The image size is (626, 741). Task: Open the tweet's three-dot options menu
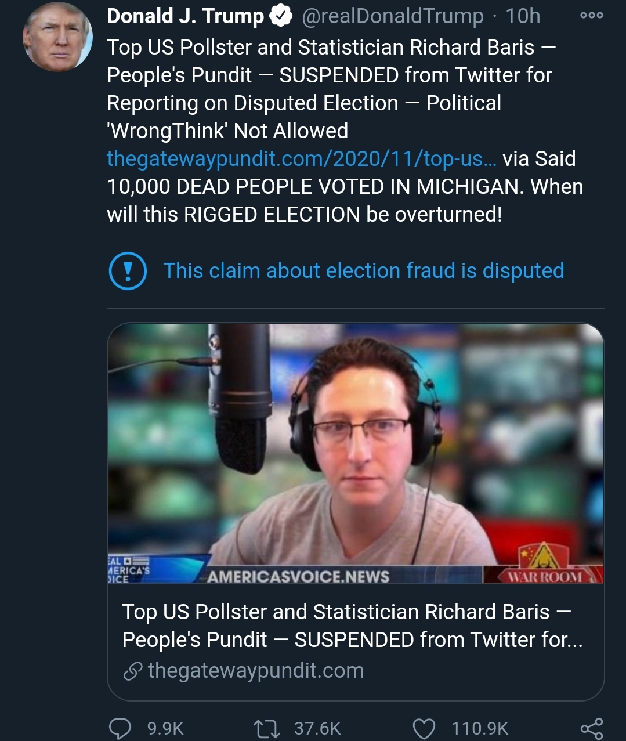[591, 16]
